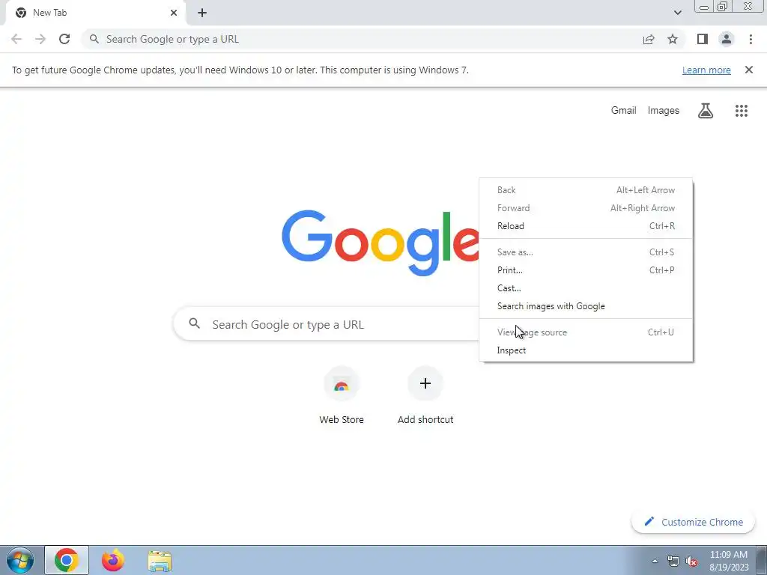
Task: Bookmark this tab with the star icon
Action: click(x=673, y=39)
